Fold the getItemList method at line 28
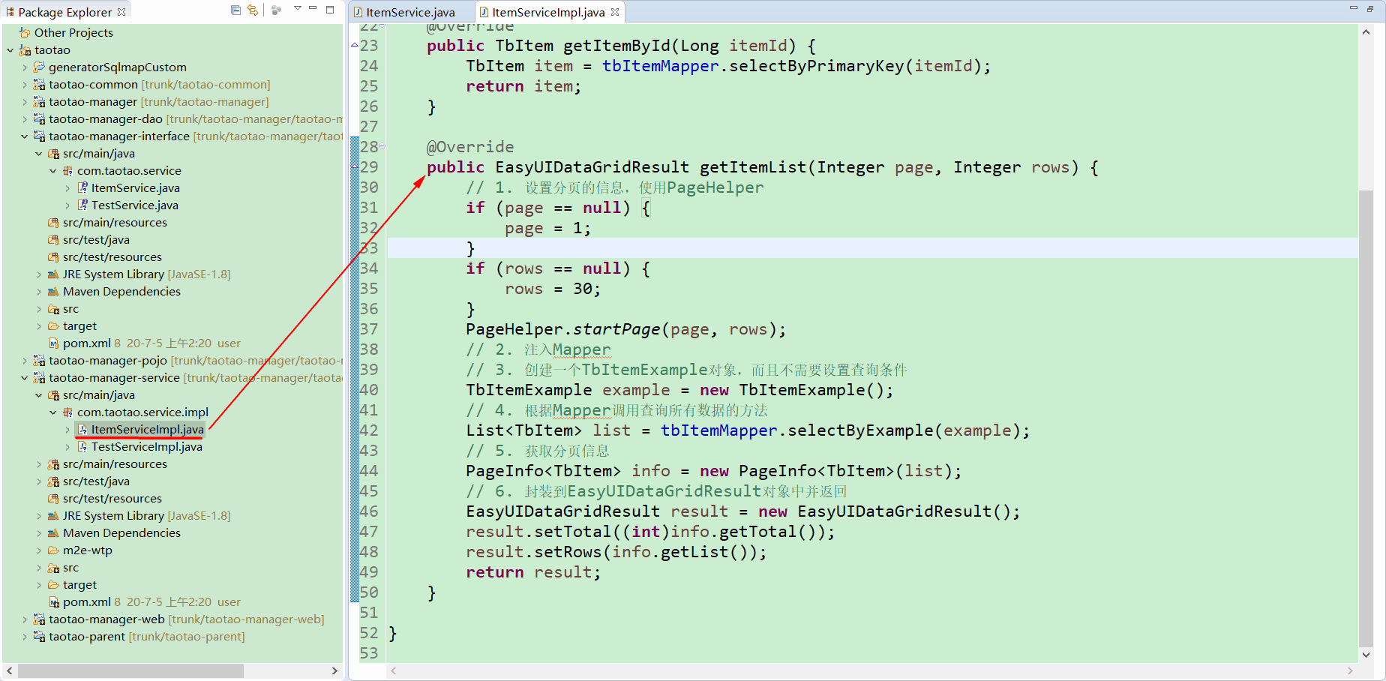 pos(382,146)
